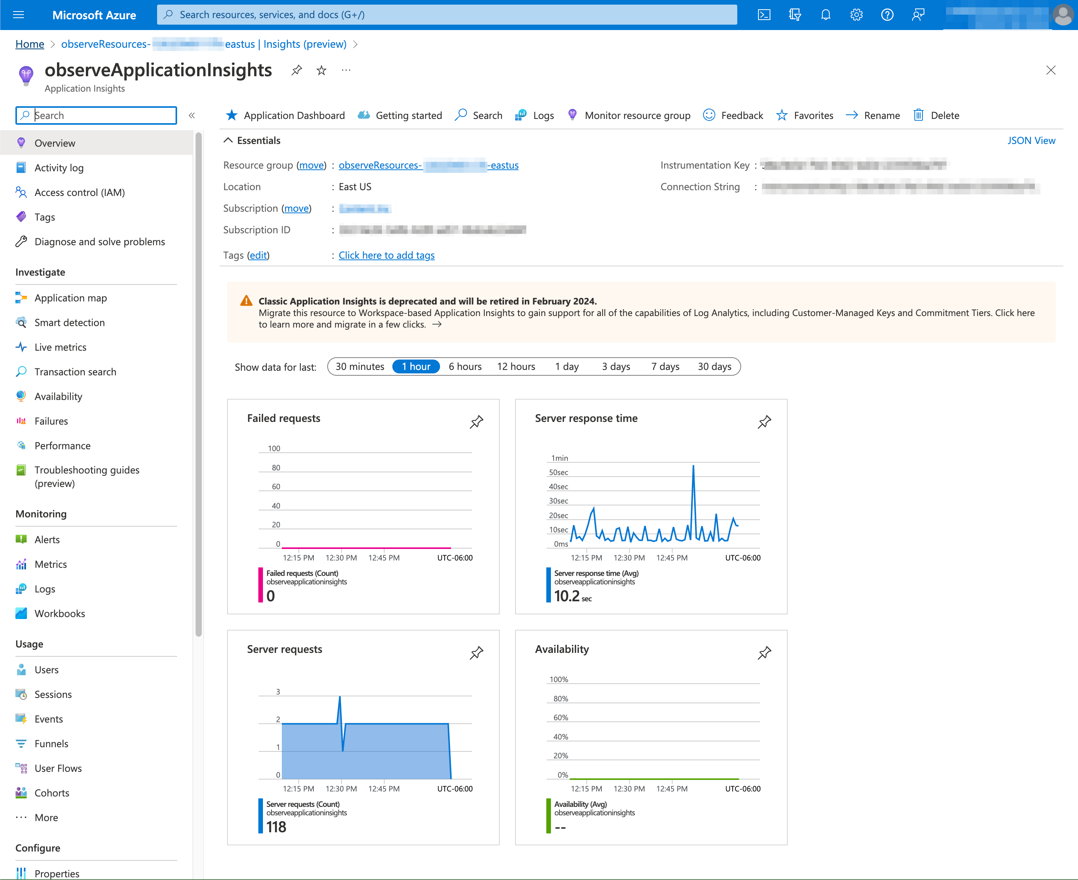Image resolution: width=1078 pixels, height=880 pixels.
Task: Open the more options ellipsis next to title
Action: [346, 70]
